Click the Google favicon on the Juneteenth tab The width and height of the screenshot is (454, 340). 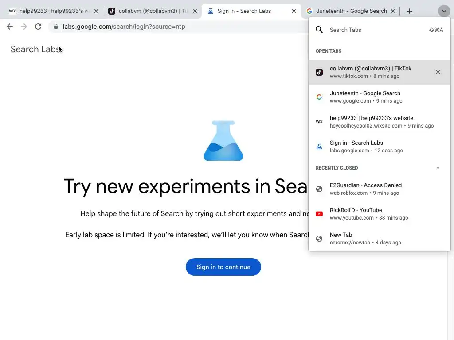[x=309, y=11]
